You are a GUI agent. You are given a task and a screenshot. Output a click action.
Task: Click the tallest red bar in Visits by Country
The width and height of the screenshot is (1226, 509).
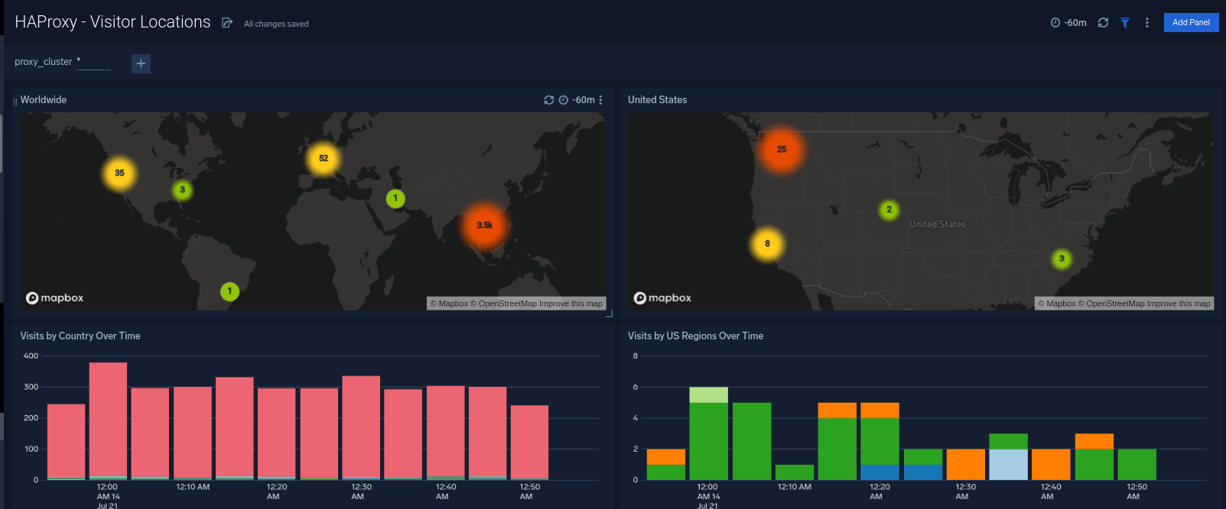(x=108, y=419)
